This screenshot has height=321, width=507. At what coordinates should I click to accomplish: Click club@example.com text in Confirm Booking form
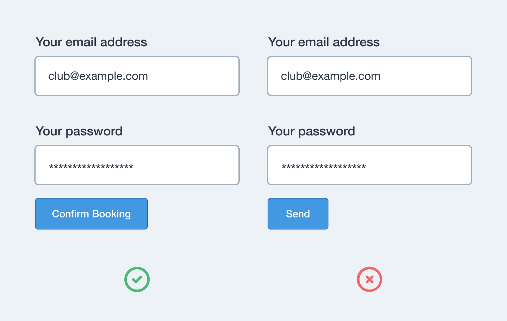pyautogui.click(x=98, y=76)
